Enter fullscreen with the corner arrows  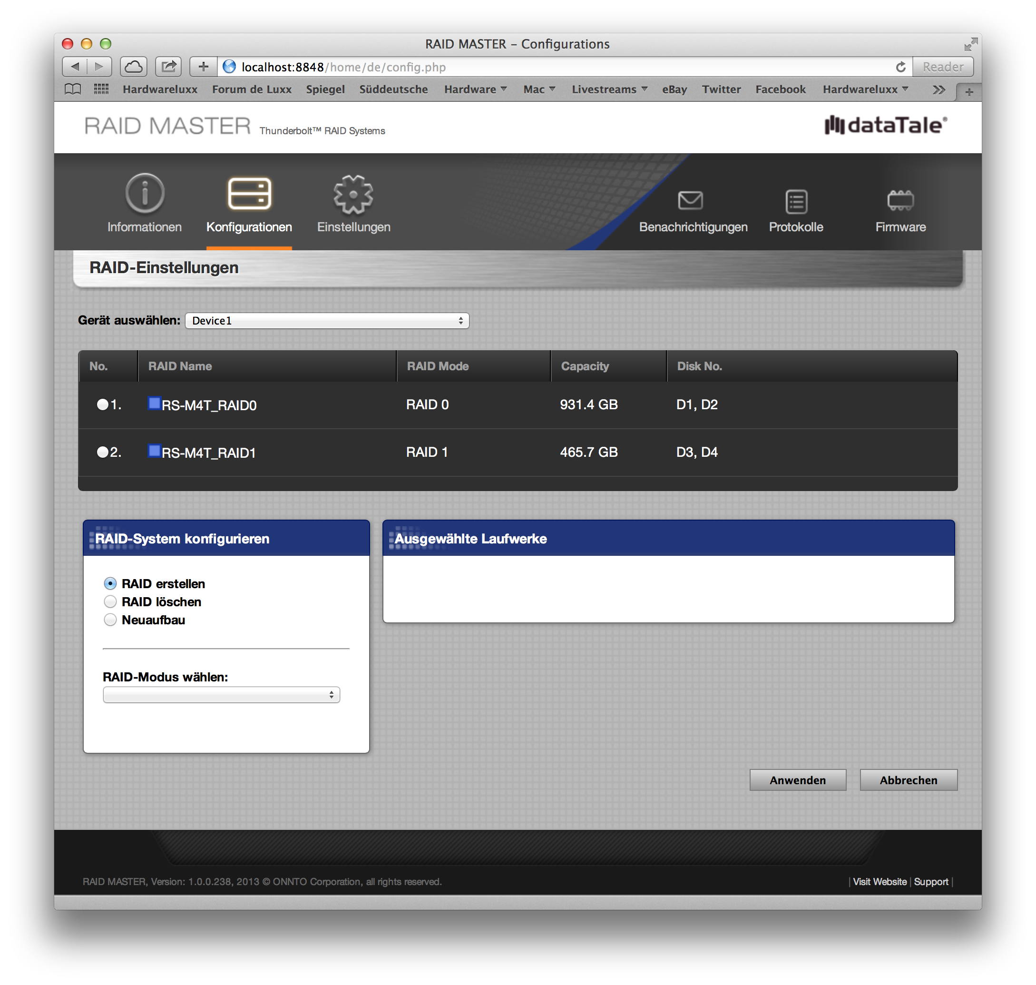point(970,44)
